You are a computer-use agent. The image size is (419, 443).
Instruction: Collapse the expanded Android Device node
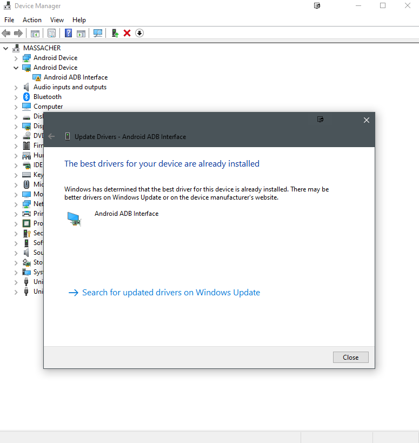coord(16,68)
